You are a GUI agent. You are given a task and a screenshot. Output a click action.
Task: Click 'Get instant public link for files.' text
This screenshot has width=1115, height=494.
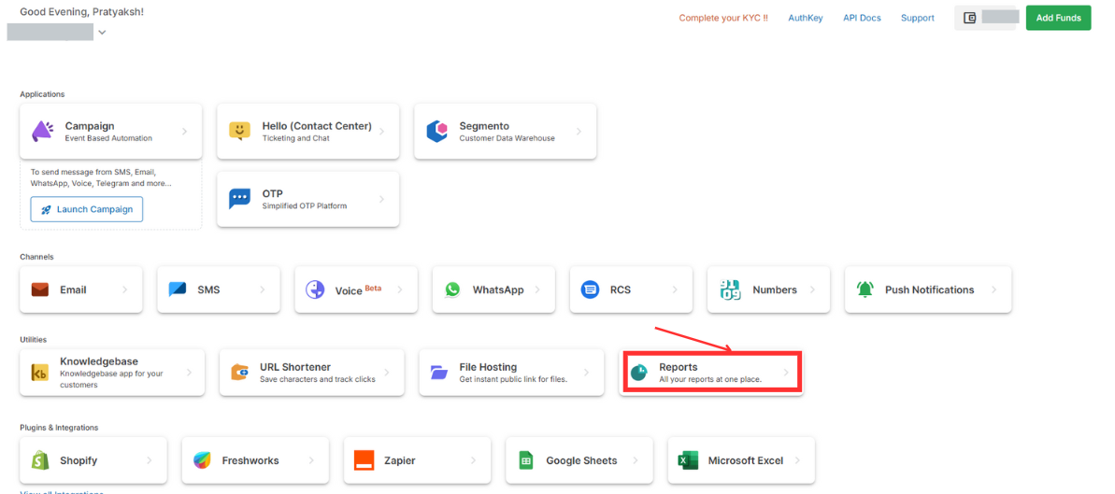(x=513, y=379)
